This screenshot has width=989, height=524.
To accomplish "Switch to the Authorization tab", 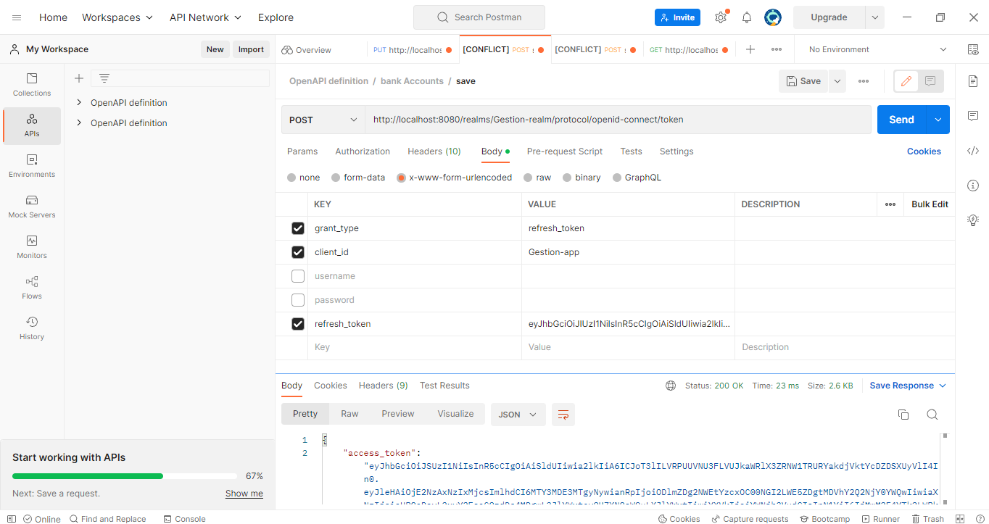I will click(362, 151).
